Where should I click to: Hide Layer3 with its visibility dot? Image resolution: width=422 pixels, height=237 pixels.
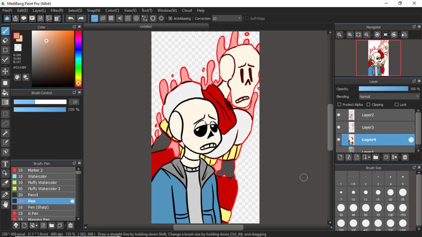click(339, 127)
